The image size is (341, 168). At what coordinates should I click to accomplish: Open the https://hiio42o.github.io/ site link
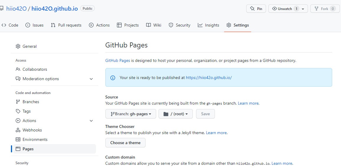(209, 78)
